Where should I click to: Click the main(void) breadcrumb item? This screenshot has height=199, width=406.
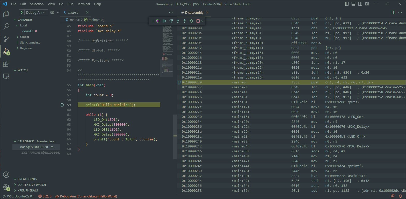(x=94, y=20)
